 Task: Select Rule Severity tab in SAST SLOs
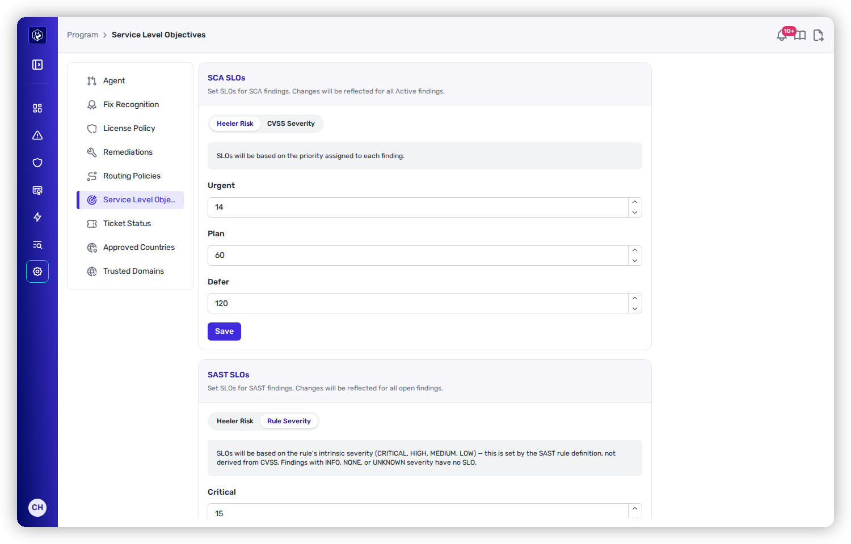pyautogui.click(x=289, y=421)
